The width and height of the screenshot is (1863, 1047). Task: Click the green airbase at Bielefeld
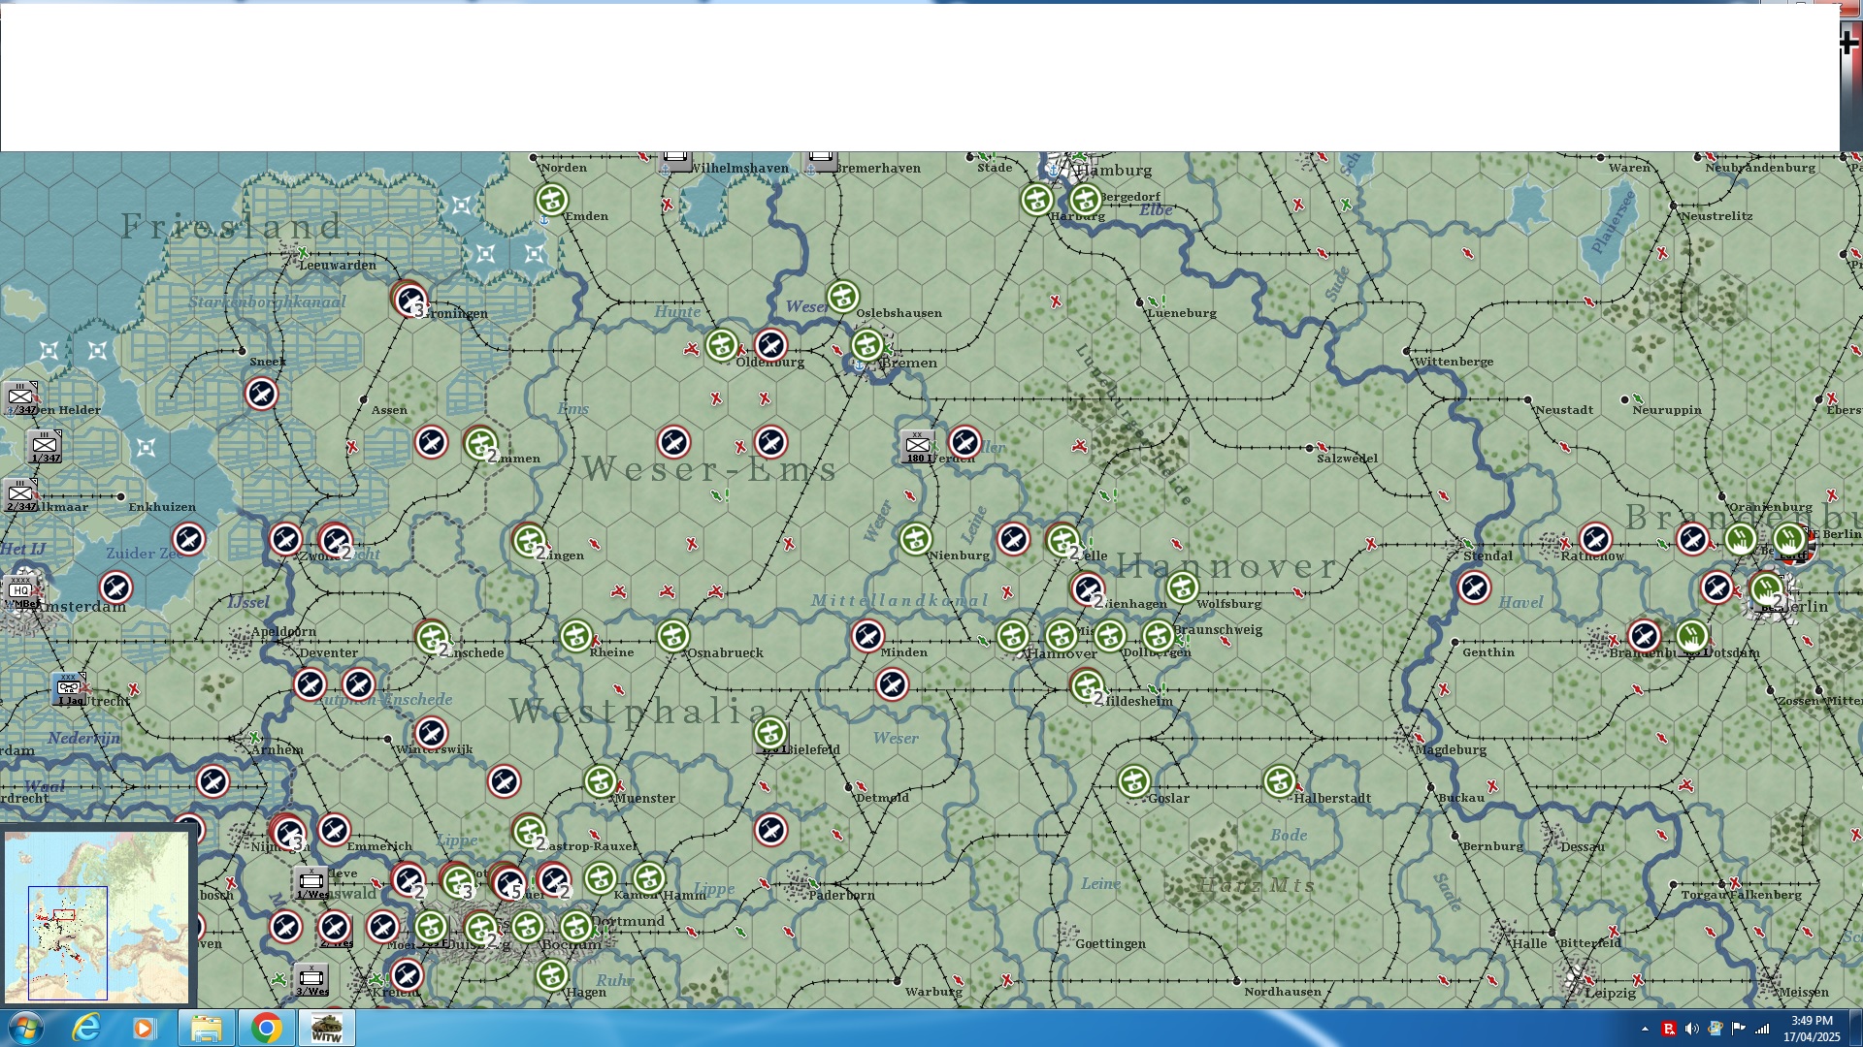pos(770,733)
